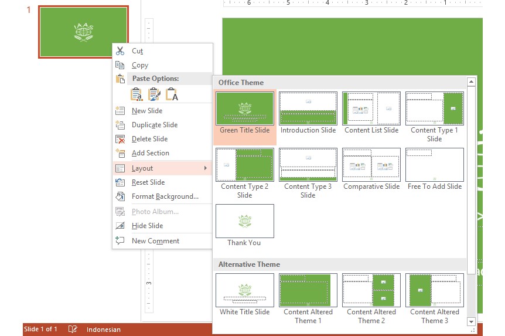The height and width of the screenshot is (336, 505).
Task: Click the Copy icon in context menu
Action: (120, 65)
